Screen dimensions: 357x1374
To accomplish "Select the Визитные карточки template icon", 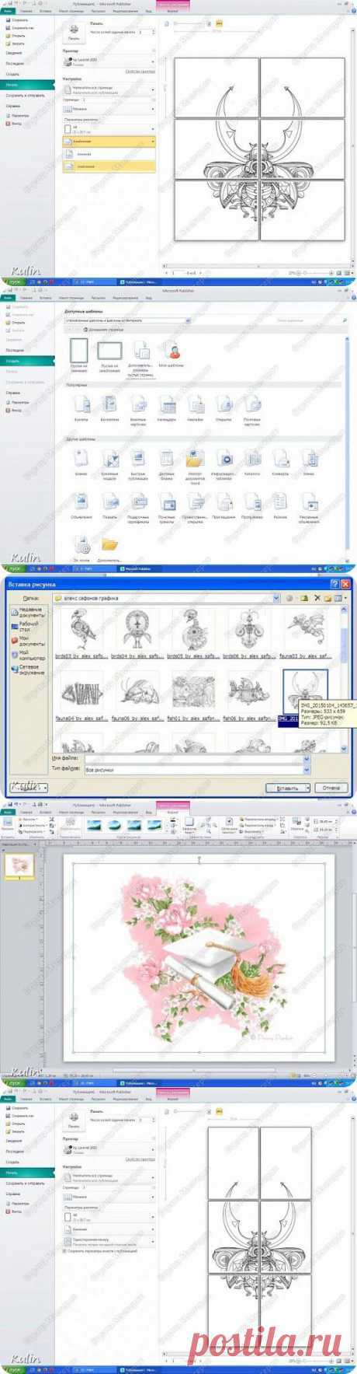I will click(138, 409).
